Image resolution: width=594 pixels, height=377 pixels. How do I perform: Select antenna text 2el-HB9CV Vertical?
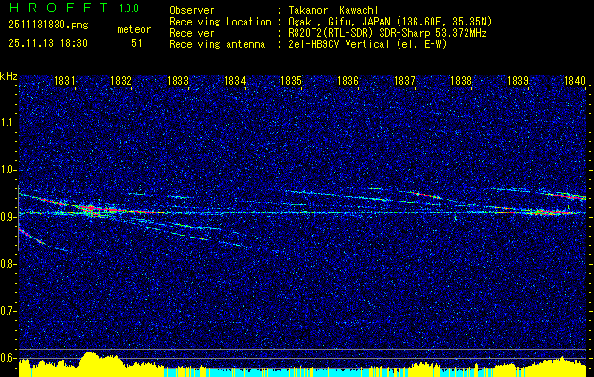pyautogui.click(x=337, y=44)
